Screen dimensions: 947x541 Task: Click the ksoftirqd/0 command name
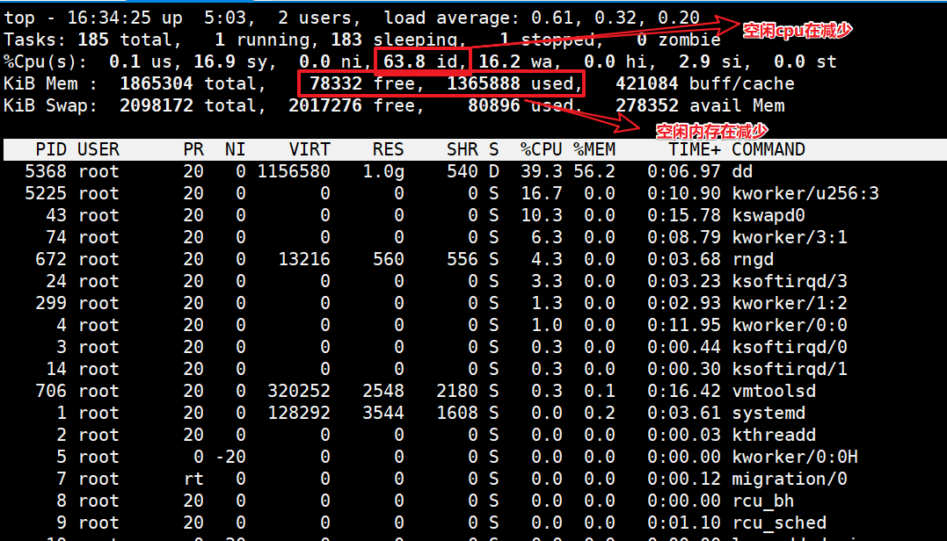tap(790, 348)
